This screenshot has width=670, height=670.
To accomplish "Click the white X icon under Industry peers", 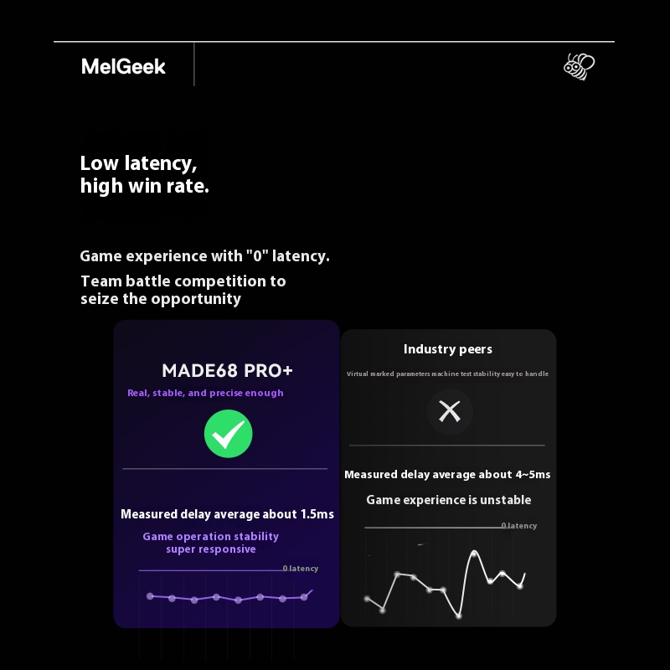I will [450, 411].
